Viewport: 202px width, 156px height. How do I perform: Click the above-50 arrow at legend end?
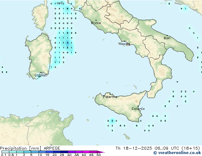click(x=101, y=152)
